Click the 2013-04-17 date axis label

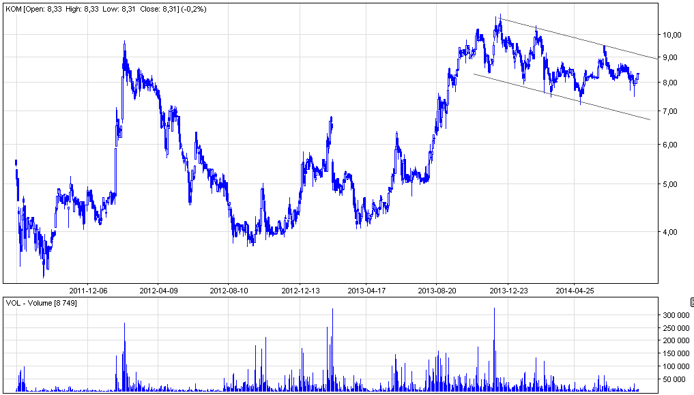pos(366,291)
